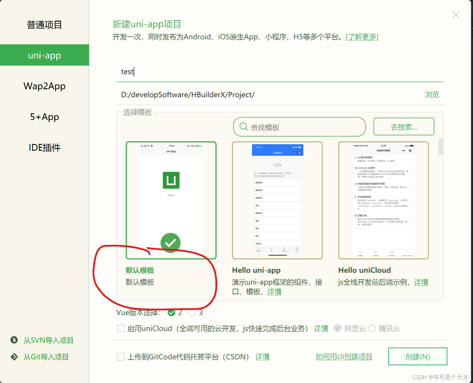Select the 普通项目 project type
Image resolution: width=473 pixels, height=383 pixels.
[44, 25]
